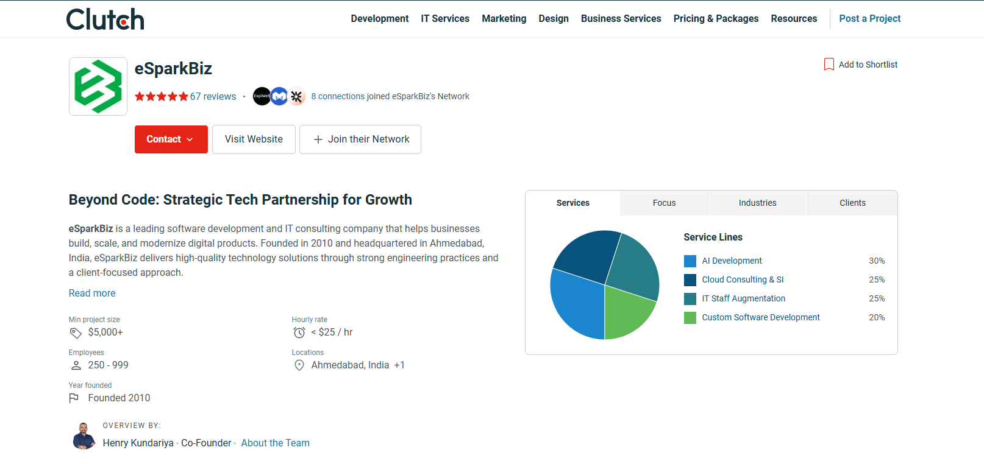Click the flag icon beside Founded 2010
The height and width of the screenshot is (464, 984).
[x=74, y=398]
